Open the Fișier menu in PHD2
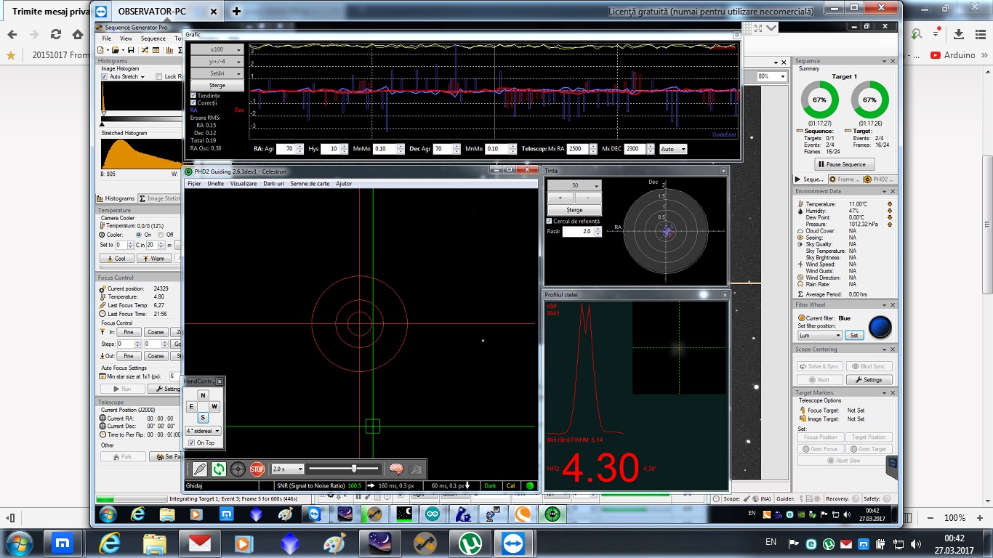993x558 pixels. (x=194, y=184)
